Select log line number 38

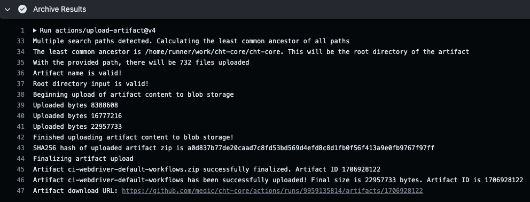(x=21, y=95)
